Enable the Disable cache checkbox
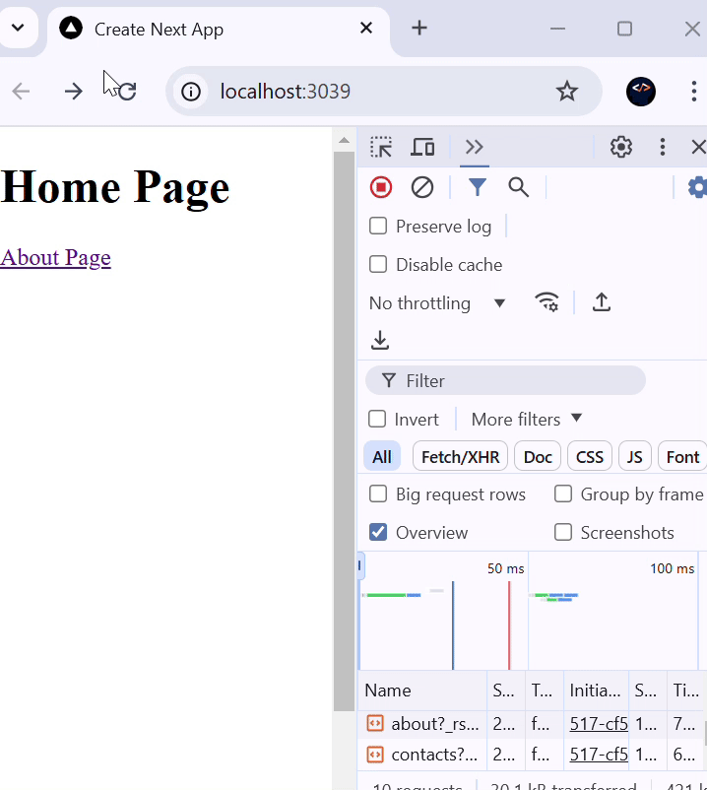 click(378, 265)
